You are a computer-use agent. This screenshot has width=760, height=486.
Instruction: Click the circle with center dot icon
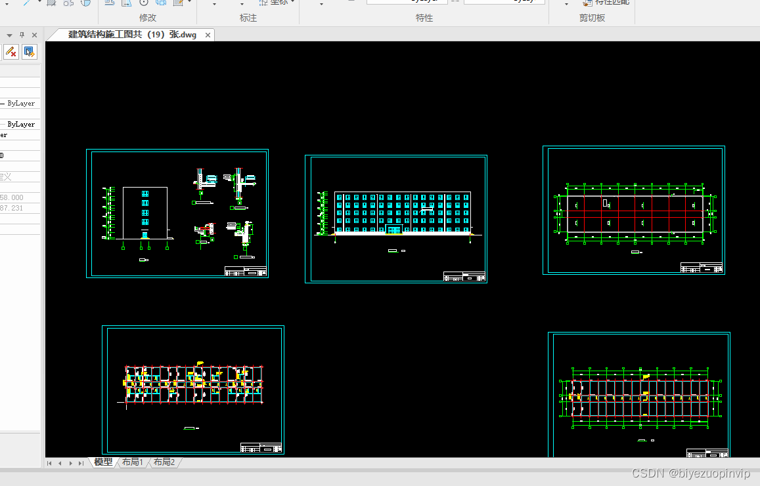click(x=144, y=3)
